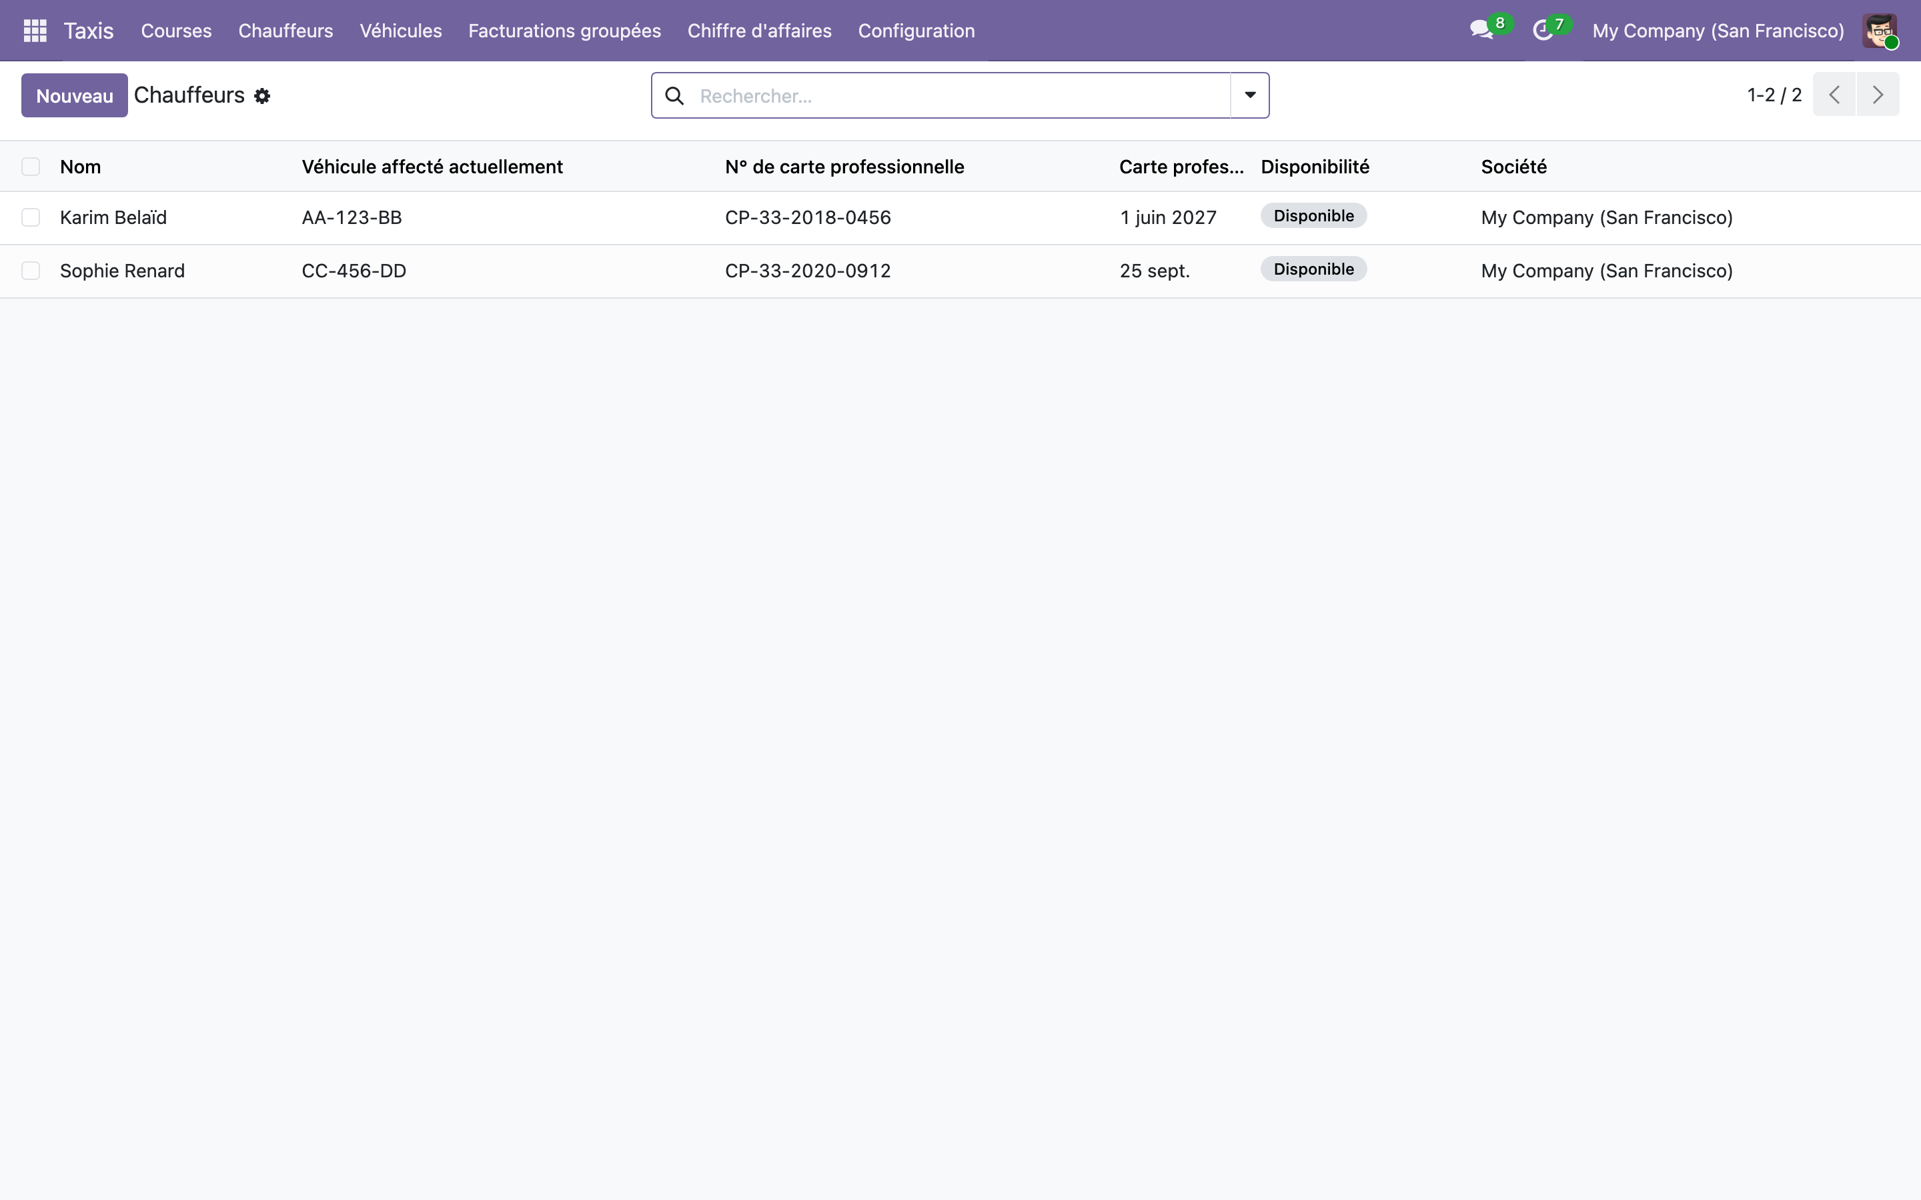Open the activities clock icon

click(x=1542, y=30)
